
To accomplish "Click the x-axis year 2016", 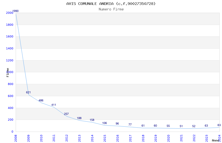I will 118,138.
